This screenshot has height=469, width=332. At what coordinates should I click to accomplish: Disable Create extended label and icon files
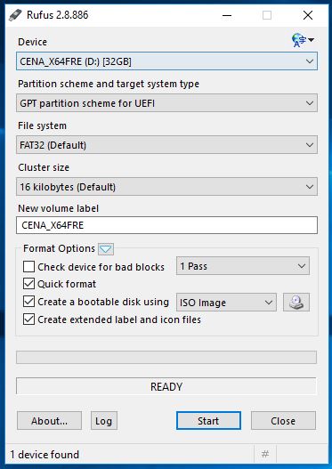coord(28,319)
